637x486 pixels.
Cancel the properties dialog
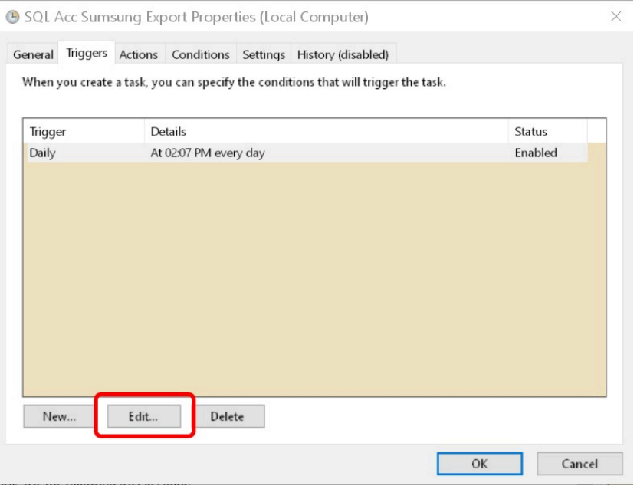579,464
